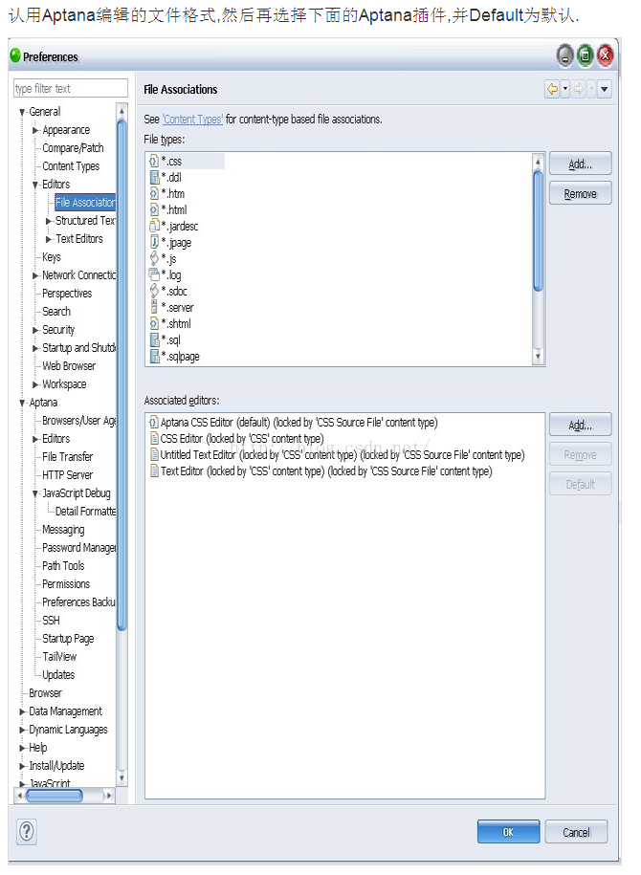641x875 pixels.
Task: Expand the Dynamic Languages node
Action: tap(22, 730)
